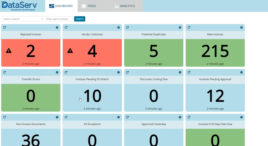Click the Vendor Unknown title
268x146 pixels.
92,34
